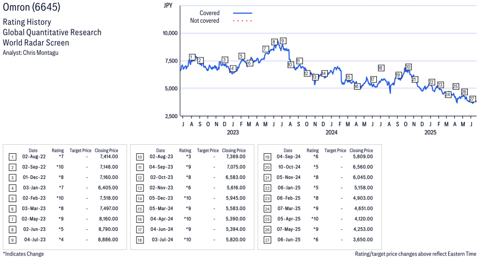Click the *Indicates Change footnote

[23, 254]
